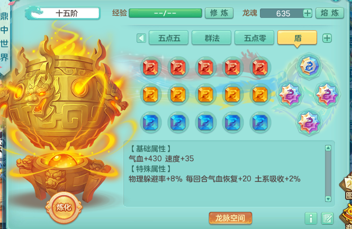Click the last blue dragon gem
352x229 pixels.
pyautogui.click(x=260, y=123)
